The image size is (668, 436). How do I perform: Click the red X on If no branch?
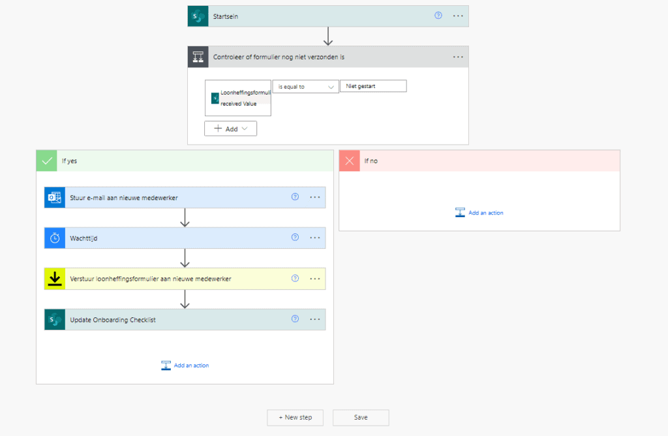coord(349,161)
